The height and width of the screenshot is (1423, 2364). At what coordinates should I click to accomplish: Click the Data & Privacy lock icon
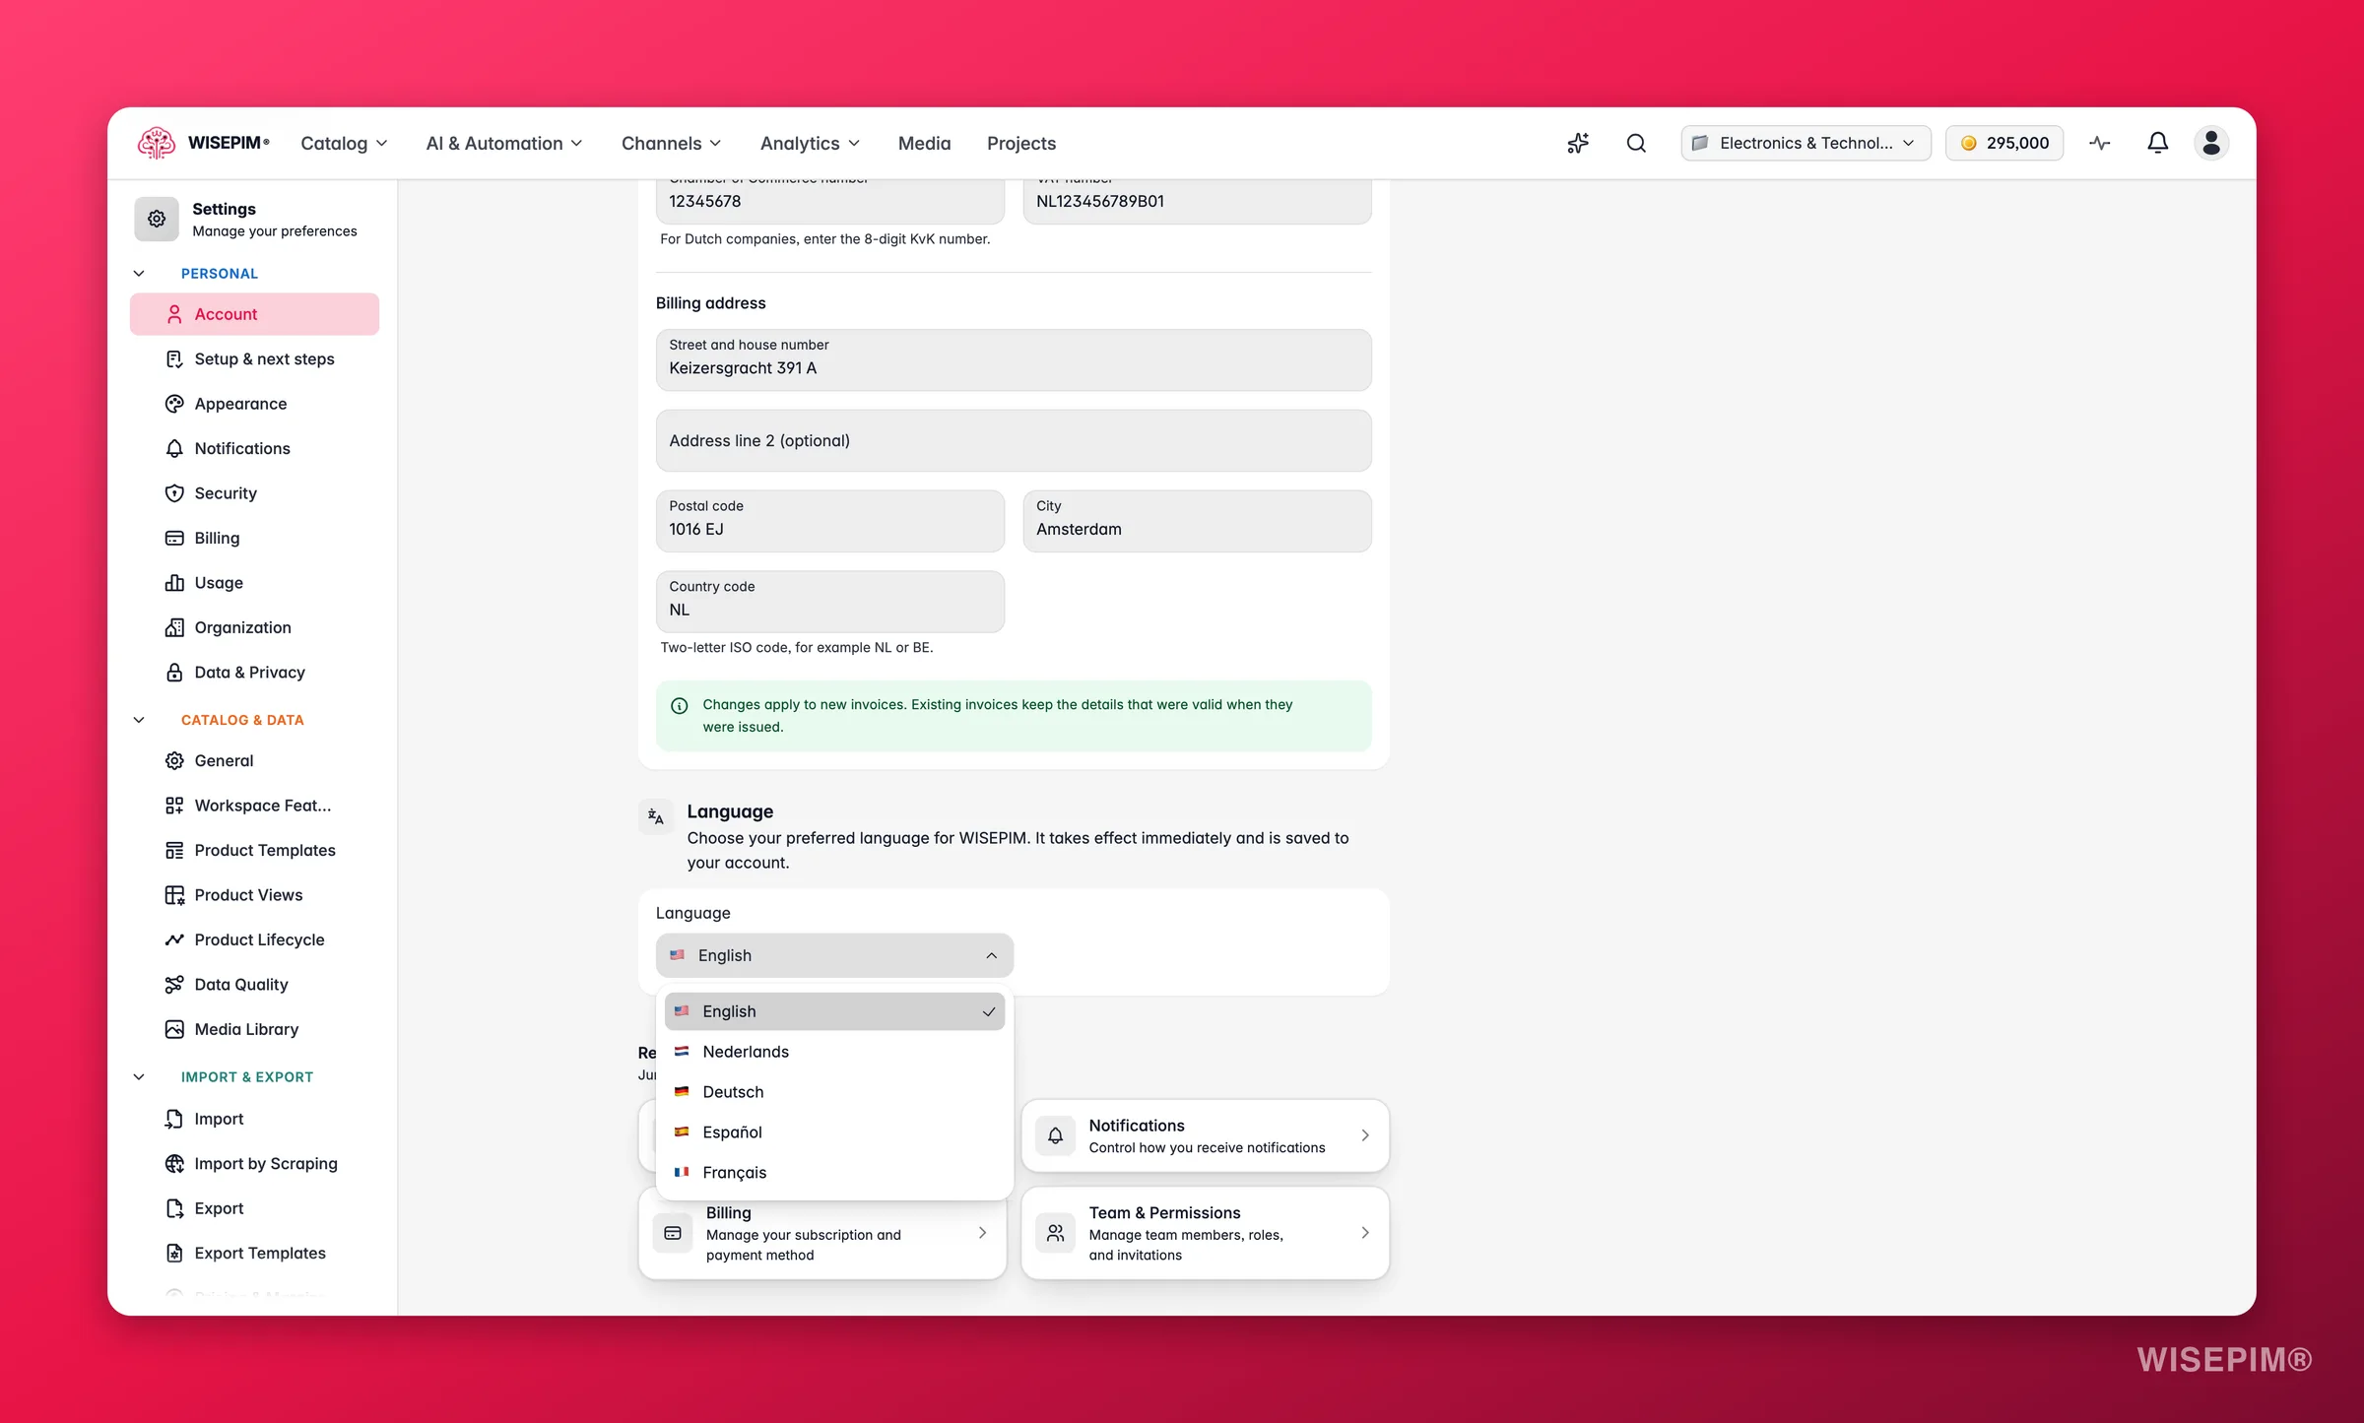174,673
